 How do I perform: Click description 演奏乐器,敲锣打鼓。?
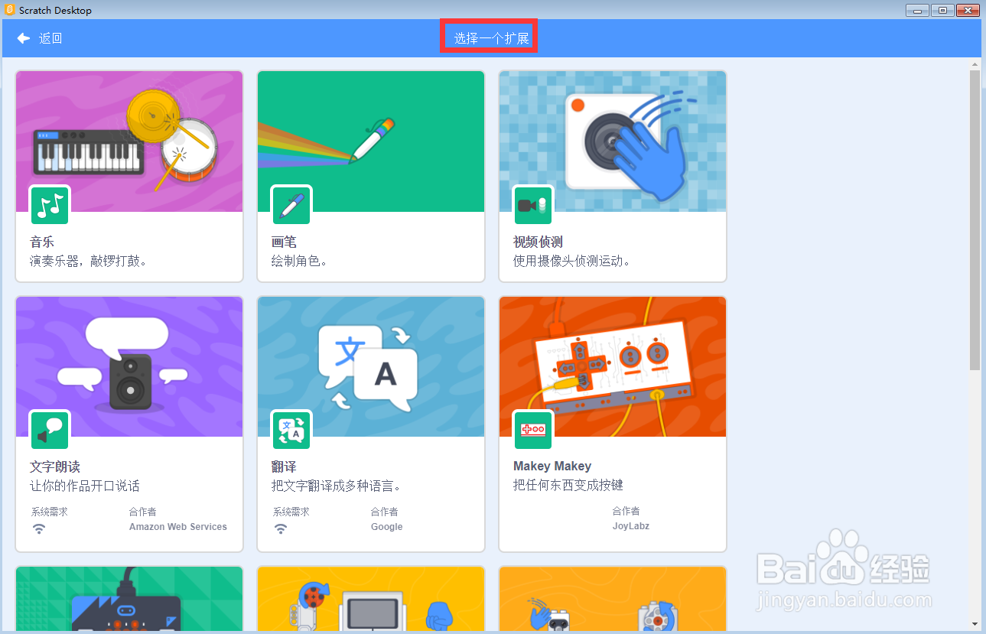point(89,261)
